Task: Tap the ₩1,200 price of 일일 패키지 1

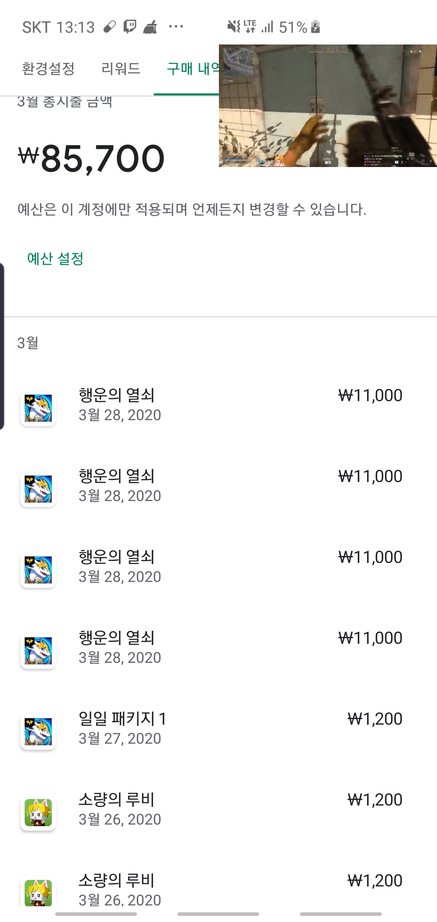Action: [375, 719]
